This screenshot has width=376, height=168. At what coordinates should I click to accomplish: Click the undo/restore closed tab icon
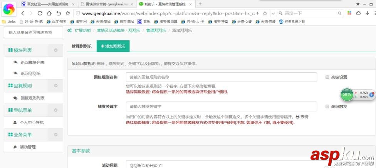(59, 13)
